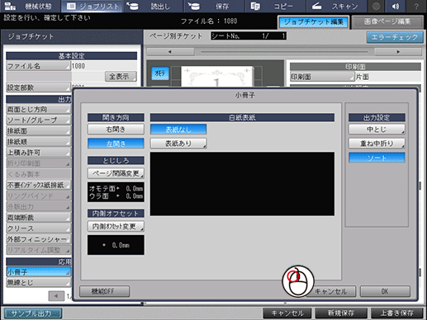This screenshot has width=427, height=320.
Task: Open the 設定部数 copies setting
Action: 38,87
